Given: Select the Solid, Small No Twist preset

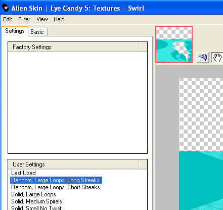Looking at the screenshot, I should (36, 207).
